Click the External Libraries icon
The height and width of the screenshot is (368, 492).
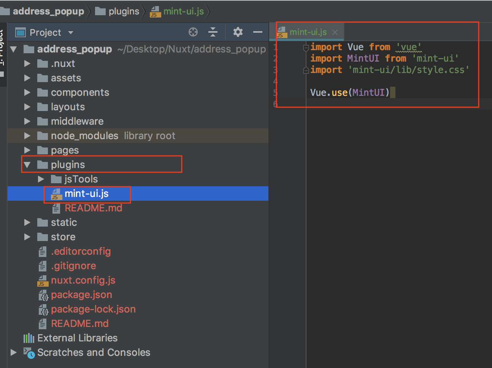coord(29,338)
